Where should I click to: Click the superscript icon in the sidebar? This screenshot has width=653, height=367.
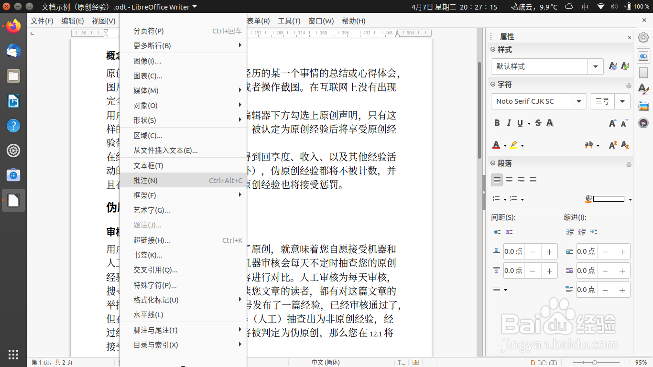click(x=613, y=144)
